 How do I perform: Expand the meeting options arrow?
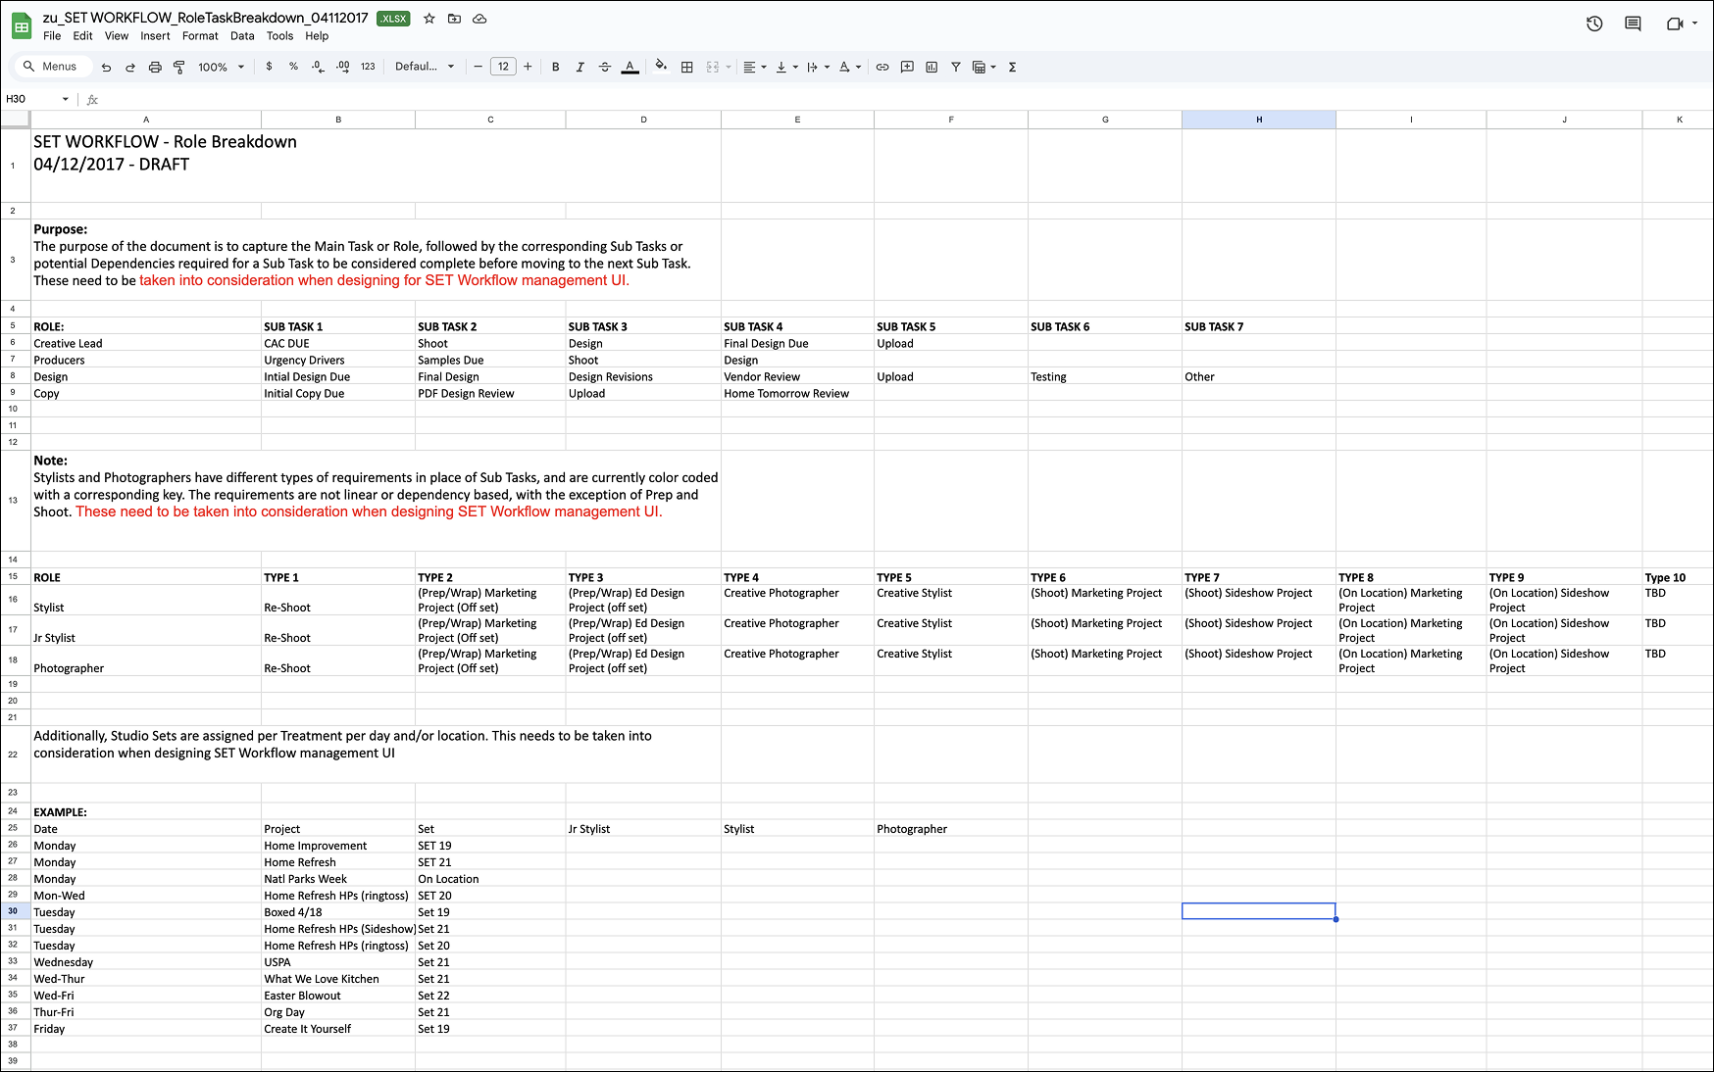click(1694, 24)
